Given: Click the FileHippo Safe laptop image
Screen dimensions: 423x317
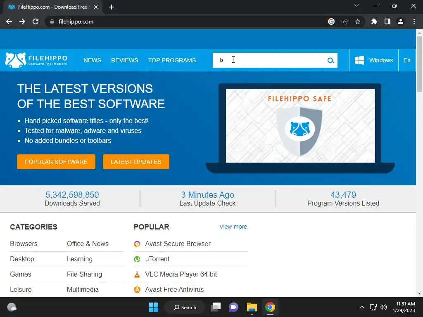Looking at the screenshot, I should (x=300, y=128).
